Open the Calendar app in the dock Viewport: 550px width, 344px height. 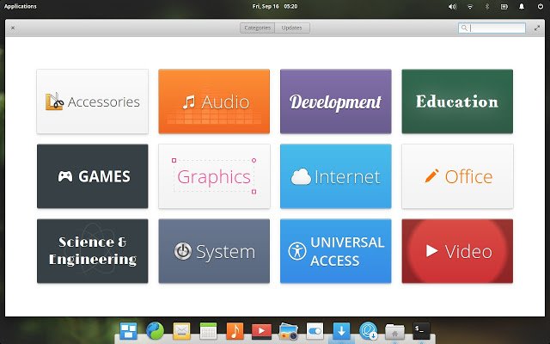tap(208, 330)
